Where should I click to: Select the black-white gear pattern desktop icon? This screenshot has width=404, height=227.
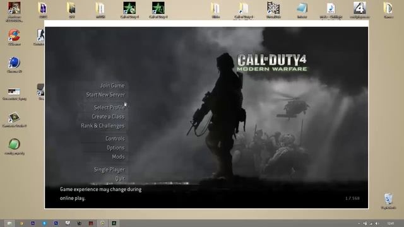(273, 10)
